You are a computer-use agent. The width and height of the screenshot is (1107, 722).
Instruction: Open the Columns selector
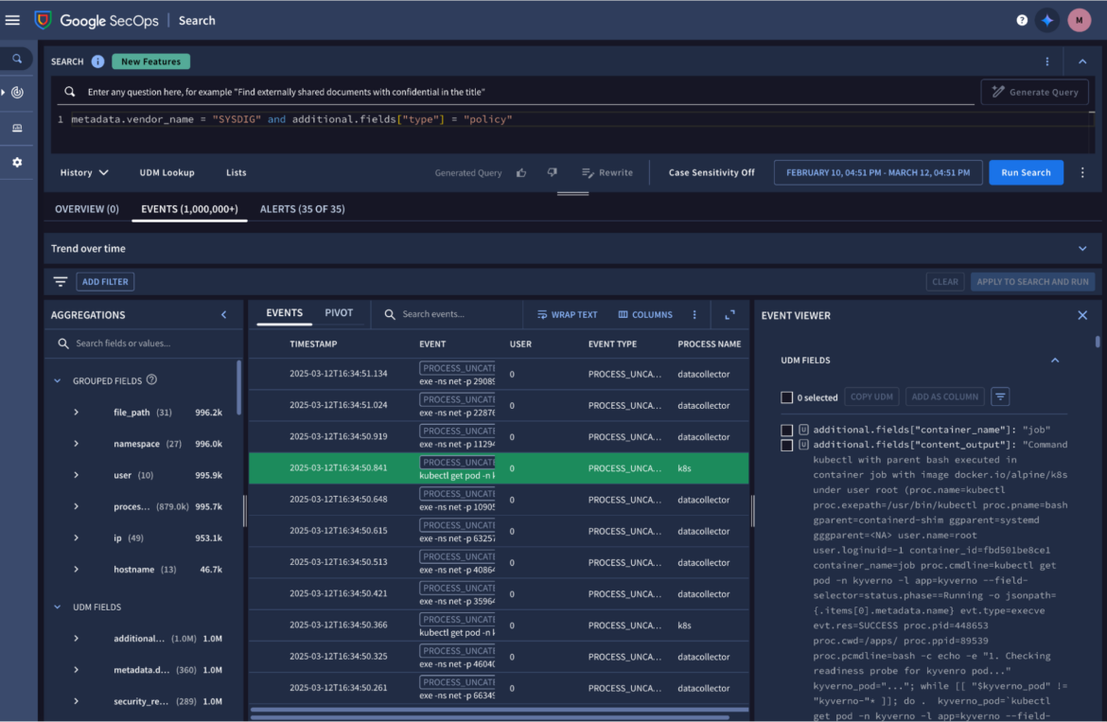point(644,315)
